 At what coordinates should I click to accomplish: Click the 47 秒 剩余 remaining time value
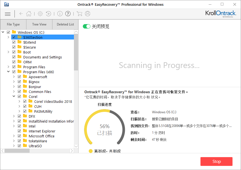point(159,140)
